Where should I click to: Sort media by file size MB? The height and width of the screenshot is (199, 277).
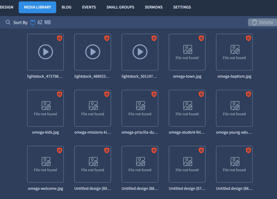point(48,22)
